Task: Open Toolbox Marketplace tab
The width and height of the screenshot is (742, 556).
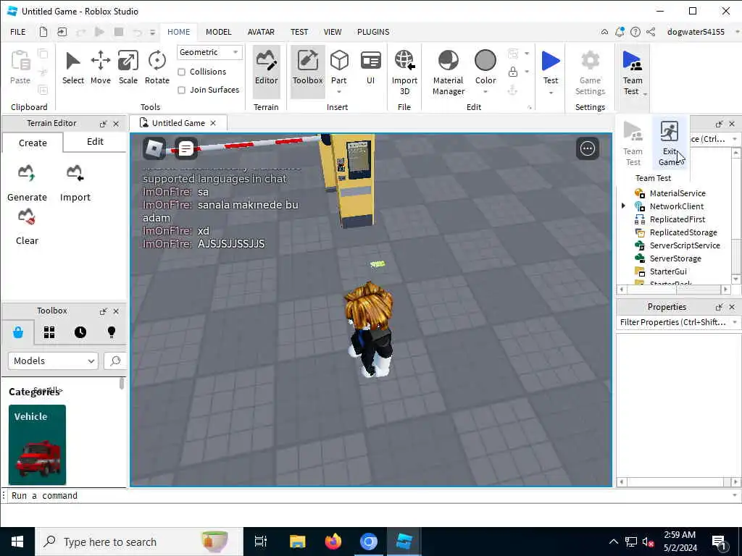Action: (x=18, y=332)
